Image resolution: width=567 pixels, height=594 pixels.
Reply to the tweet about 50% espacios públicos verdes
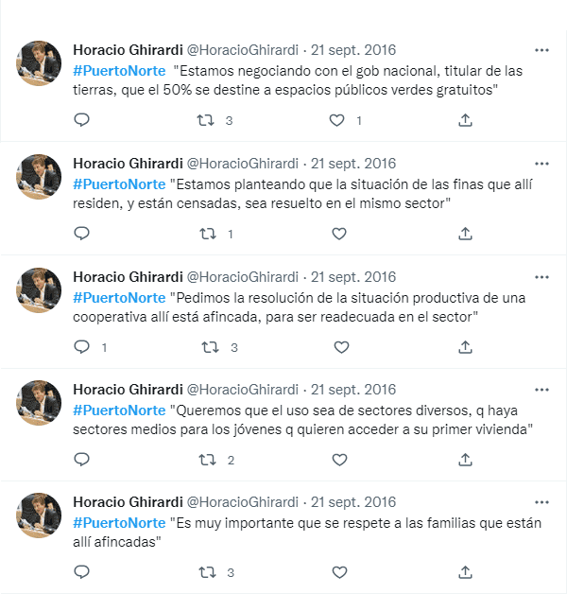click(x=81, y=120)
